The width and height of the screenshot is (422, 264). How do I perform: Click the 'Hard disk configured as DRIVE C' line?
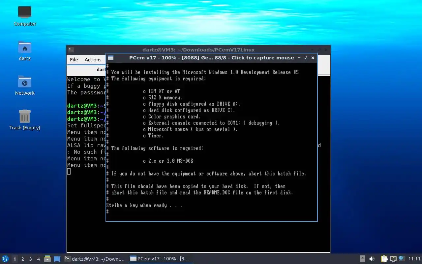(189, 110)
